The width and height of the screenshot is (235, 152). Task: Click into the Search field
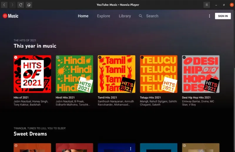click(152, 16)
